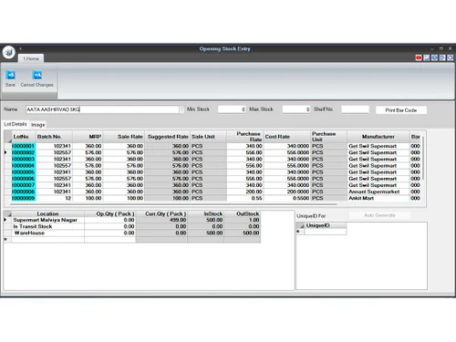The image size is (456, 342).
Task: Click the 200.00 purchase rate cell
Action: pyautogui.click(x=244, y=192)
